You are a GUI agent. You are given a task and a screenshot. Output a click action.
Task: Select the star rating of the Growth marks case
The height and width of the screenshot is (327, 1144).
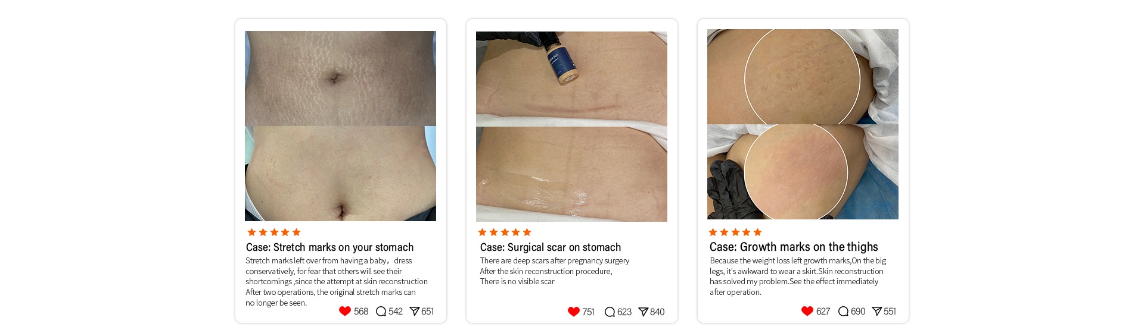735,232
